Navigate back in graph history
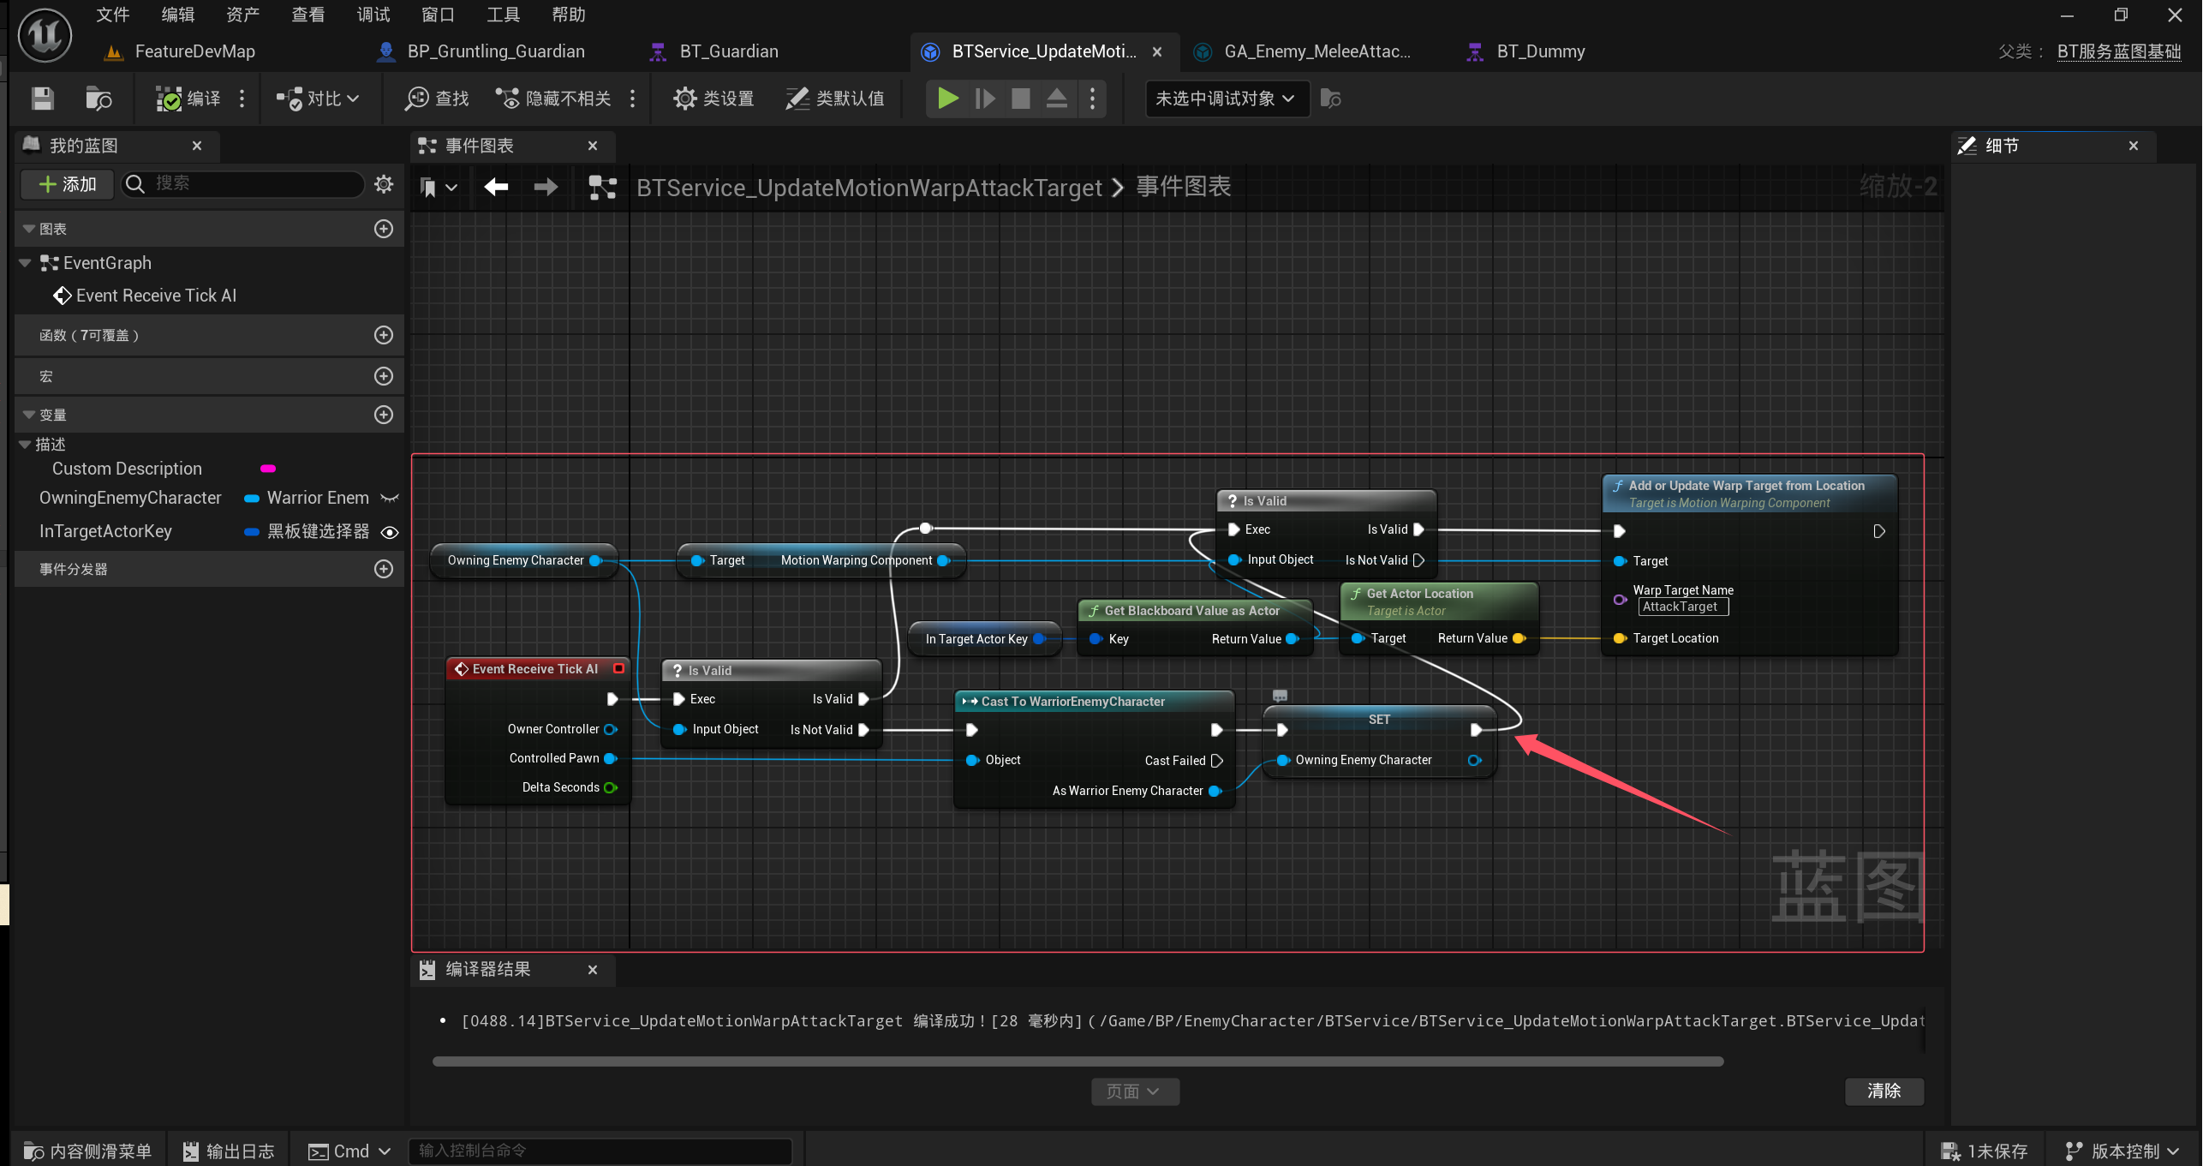2203x1166 pixels. click(x=496, y=187)
